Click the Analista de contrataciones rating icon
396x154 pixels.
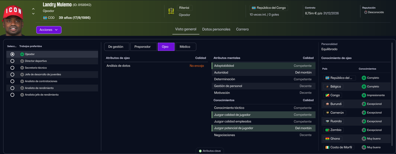[x=22, y=81]
